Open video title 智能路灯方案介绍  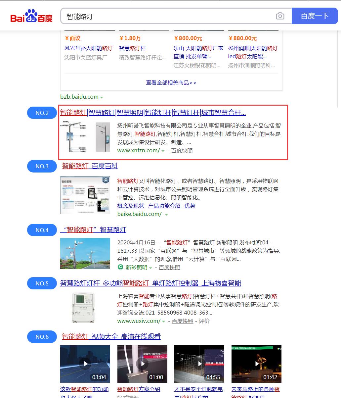coord(139,389)
